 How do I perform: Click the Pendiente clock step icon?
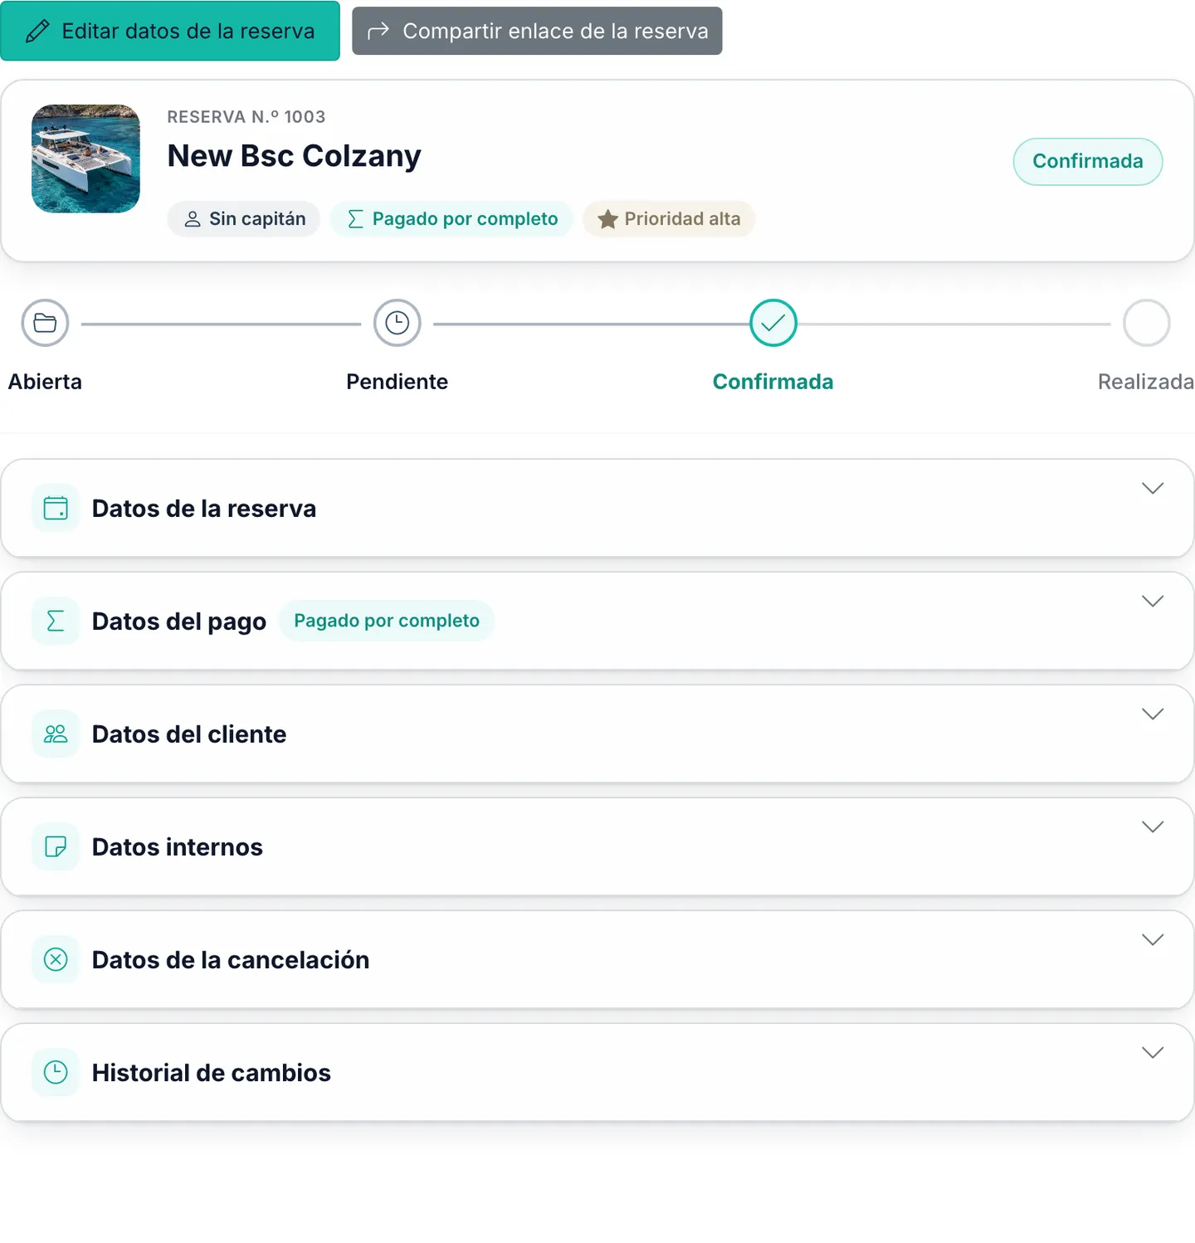(398, 323)
